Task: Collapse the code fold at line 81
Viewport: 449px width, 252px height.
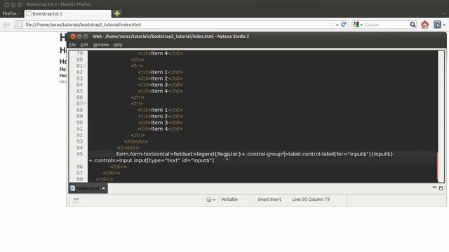Action: (x=85, y=66)
